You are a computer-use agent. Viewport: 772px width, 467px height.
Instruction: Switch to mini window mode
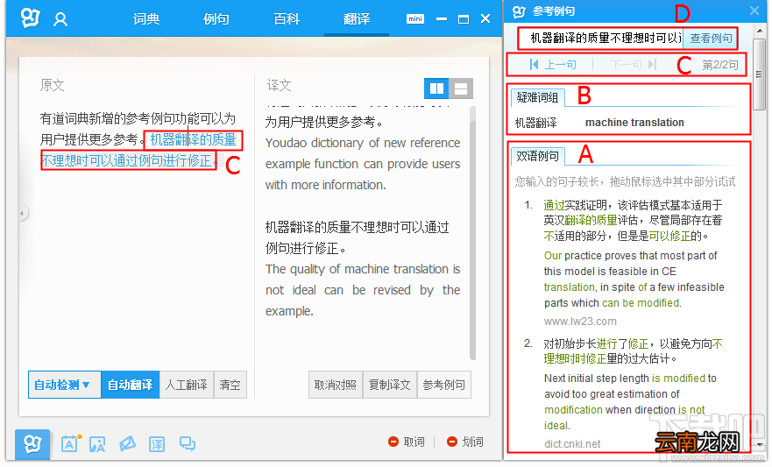(415, 18)
